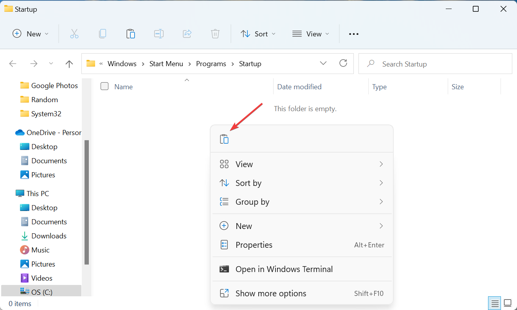The image size is (517, 310).
Task: Sort by the Name column header
Action: tap(124, 87)
